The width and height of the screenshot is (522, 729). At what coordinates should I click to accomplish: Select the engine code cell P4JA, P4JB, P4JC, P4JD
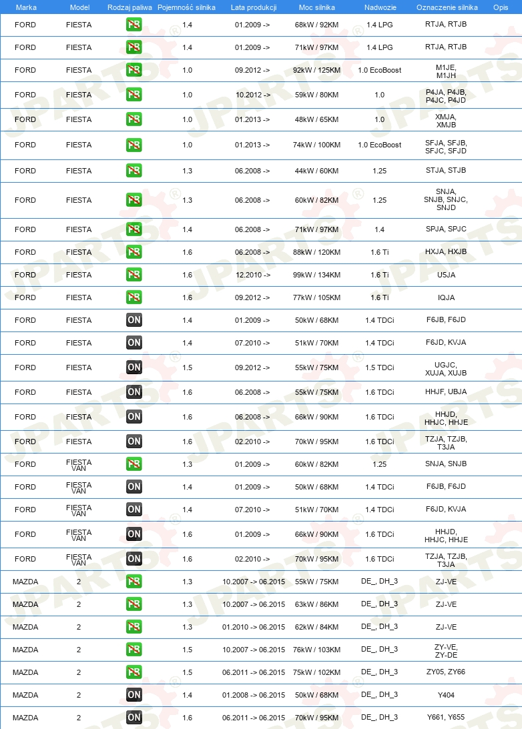coord(446,96)
